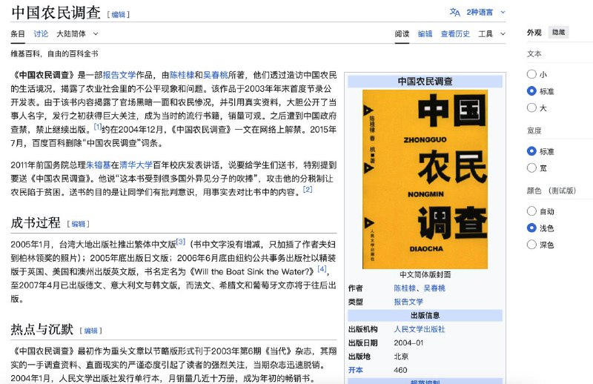Click the 成书过程 section heading

36,222
